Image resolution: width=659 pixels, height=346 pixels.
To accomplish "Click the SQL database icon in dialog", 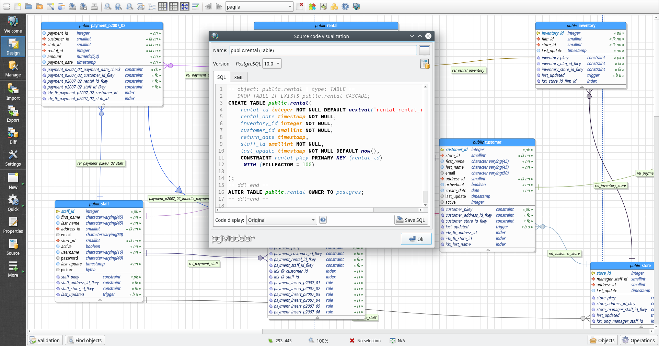I will (425, 64).
